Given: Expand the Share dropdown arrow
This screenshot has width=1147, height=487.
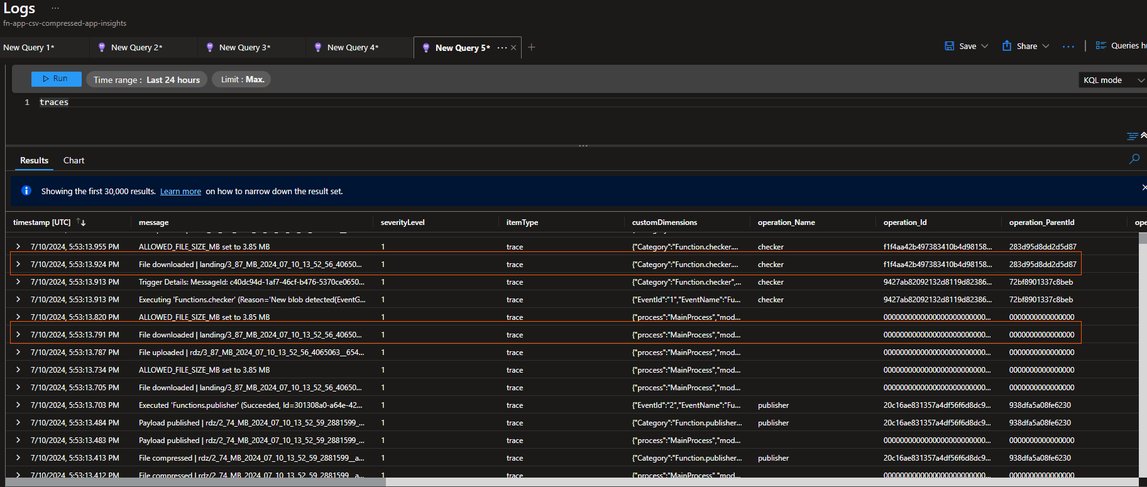Looking at the screenshot, I should coord(1046,46).
